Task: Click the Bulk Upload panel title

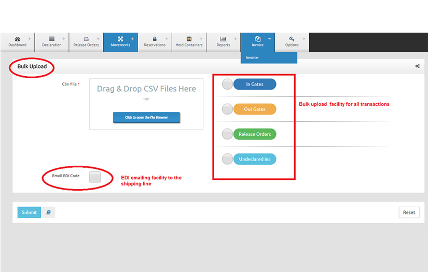Action: 32,66
